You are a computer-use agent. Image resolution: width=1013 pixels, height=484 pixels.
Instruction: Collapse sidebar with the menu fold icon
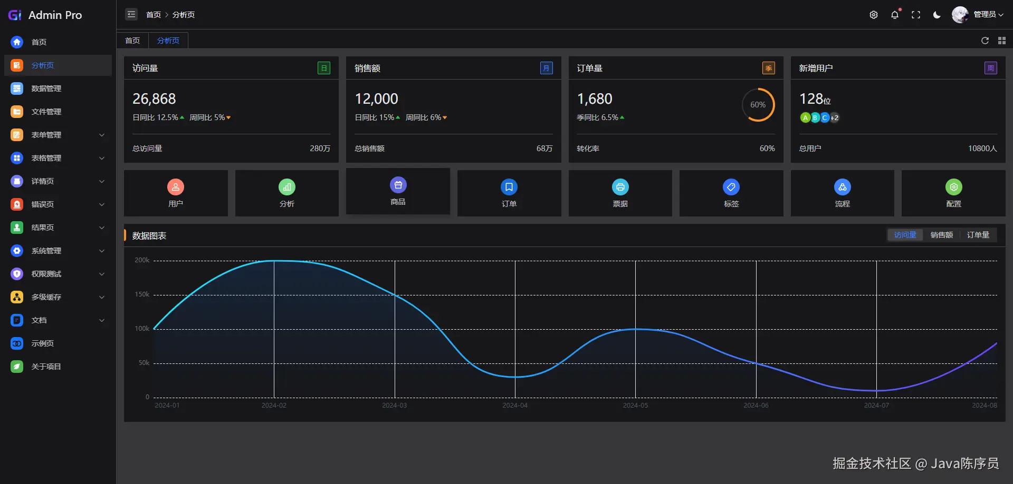(131, 14)
